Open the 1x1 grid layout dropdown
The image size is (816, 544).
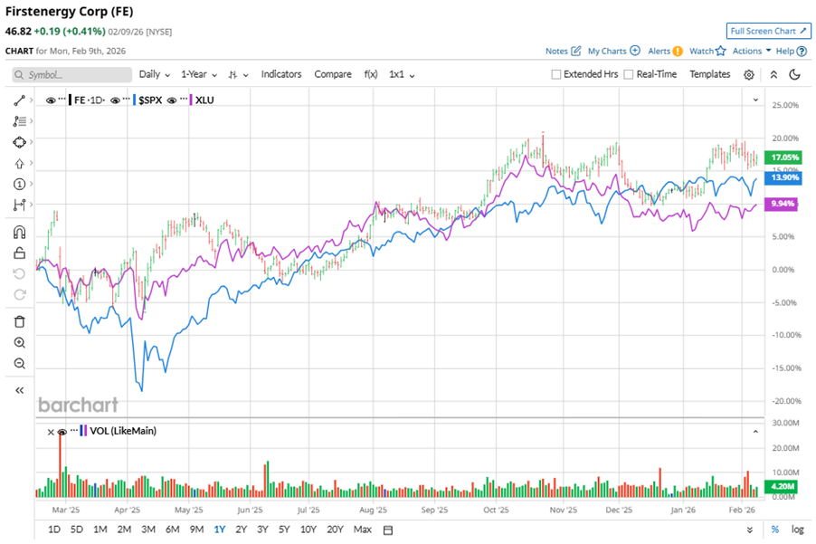coord(402,74)
